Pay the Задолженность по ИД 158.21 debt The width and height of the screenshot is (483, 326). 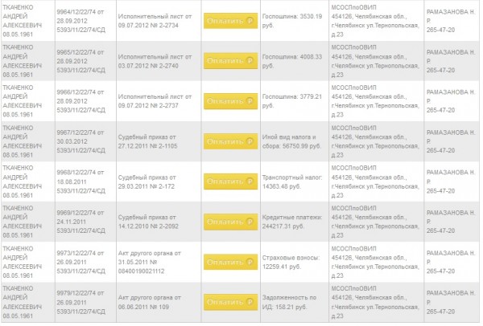[230, 303]
